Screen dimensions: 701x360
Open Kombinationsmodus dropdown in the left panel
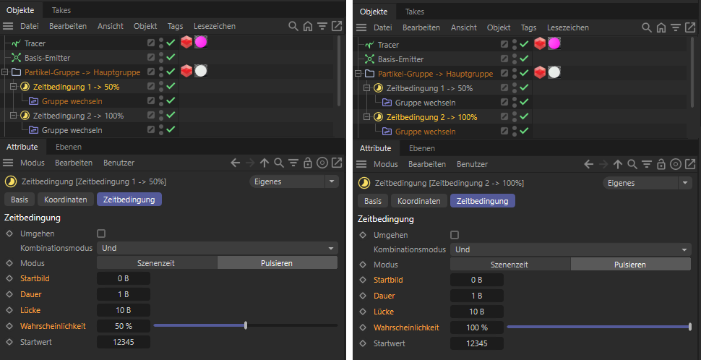tap(218, 248)
